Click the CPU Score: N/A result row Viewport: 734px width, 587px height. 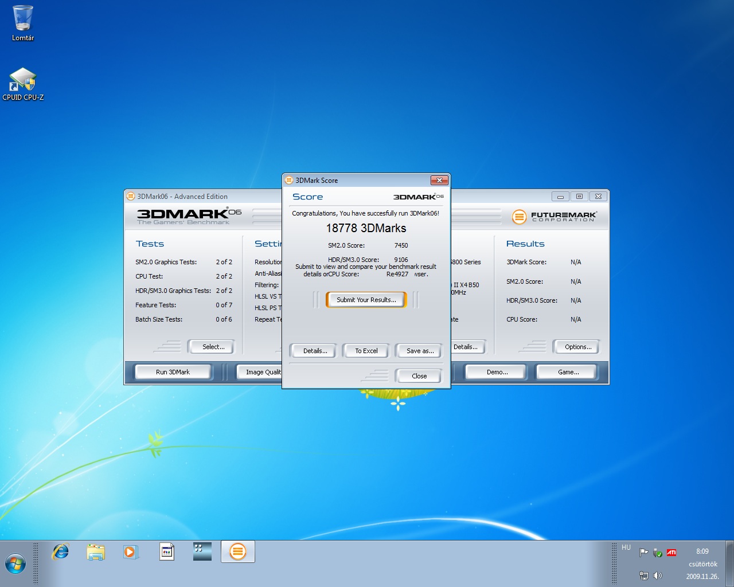(544, 319)
